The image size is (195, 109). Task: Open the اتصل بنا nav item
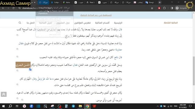(x=30, y=23)
